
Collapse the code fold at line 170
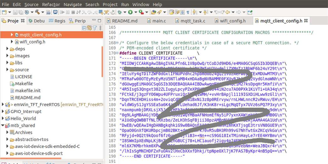[117, 53]
